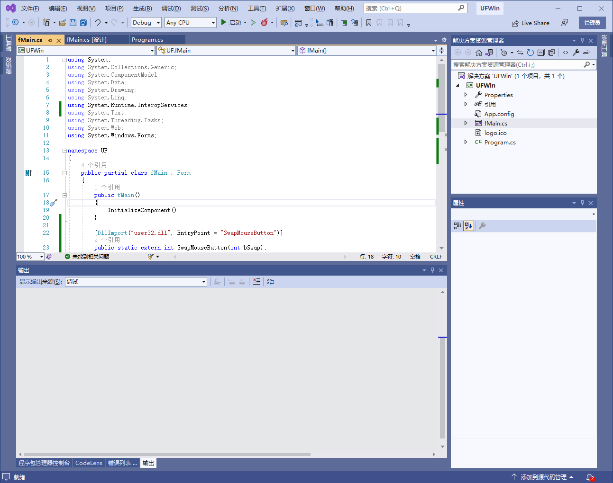Start debugging with the green 启动 button

point(231,22)
